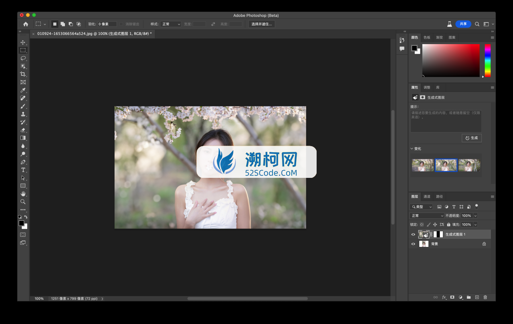Switch to the 图案 tab
The height and width of the screenshot is (324, 513).
(x=452, y=37)
